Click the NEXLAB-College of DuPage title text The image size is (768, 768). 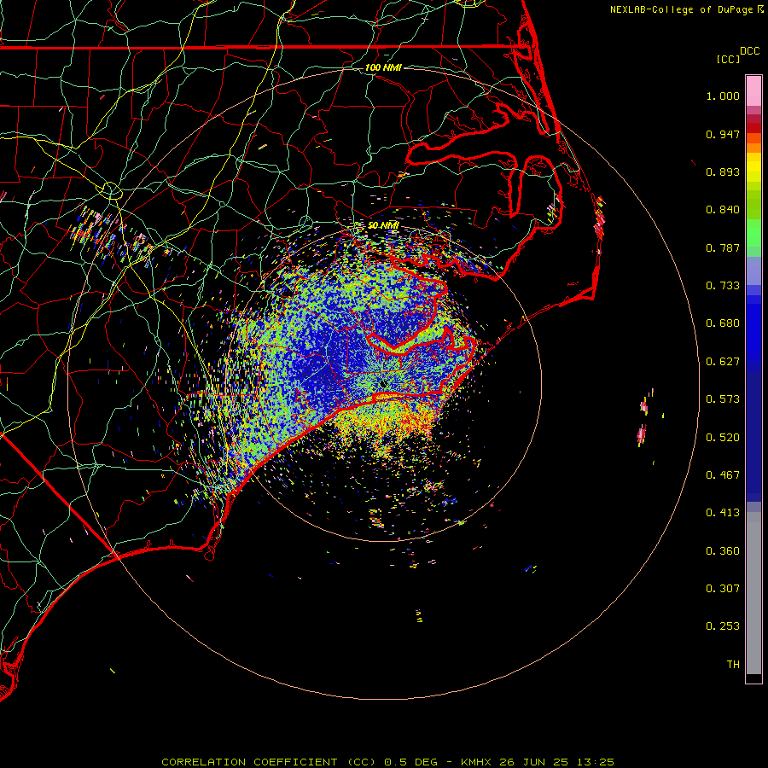(687, 9)
